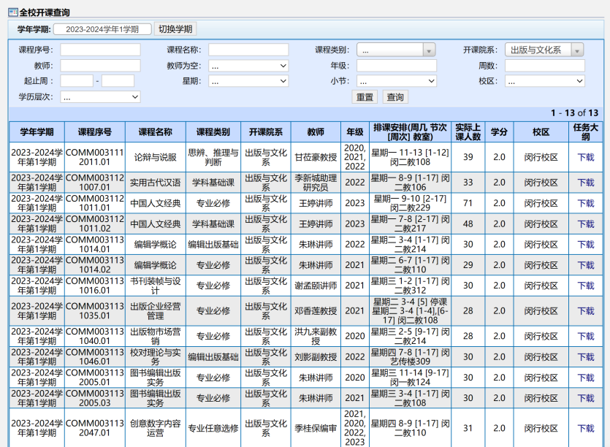The image size is (610, 447).
Task: Expand the 开课院系 dropdown arrow
Action: click(x=577, y=50)
